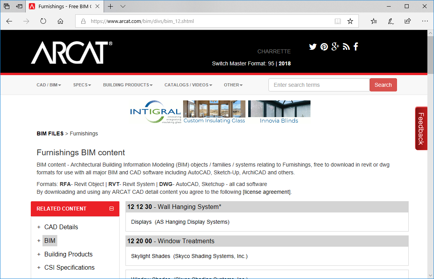This screenshot has width=434, height=279.
Task: Click inside the search terms field
Action: point(319,84)
